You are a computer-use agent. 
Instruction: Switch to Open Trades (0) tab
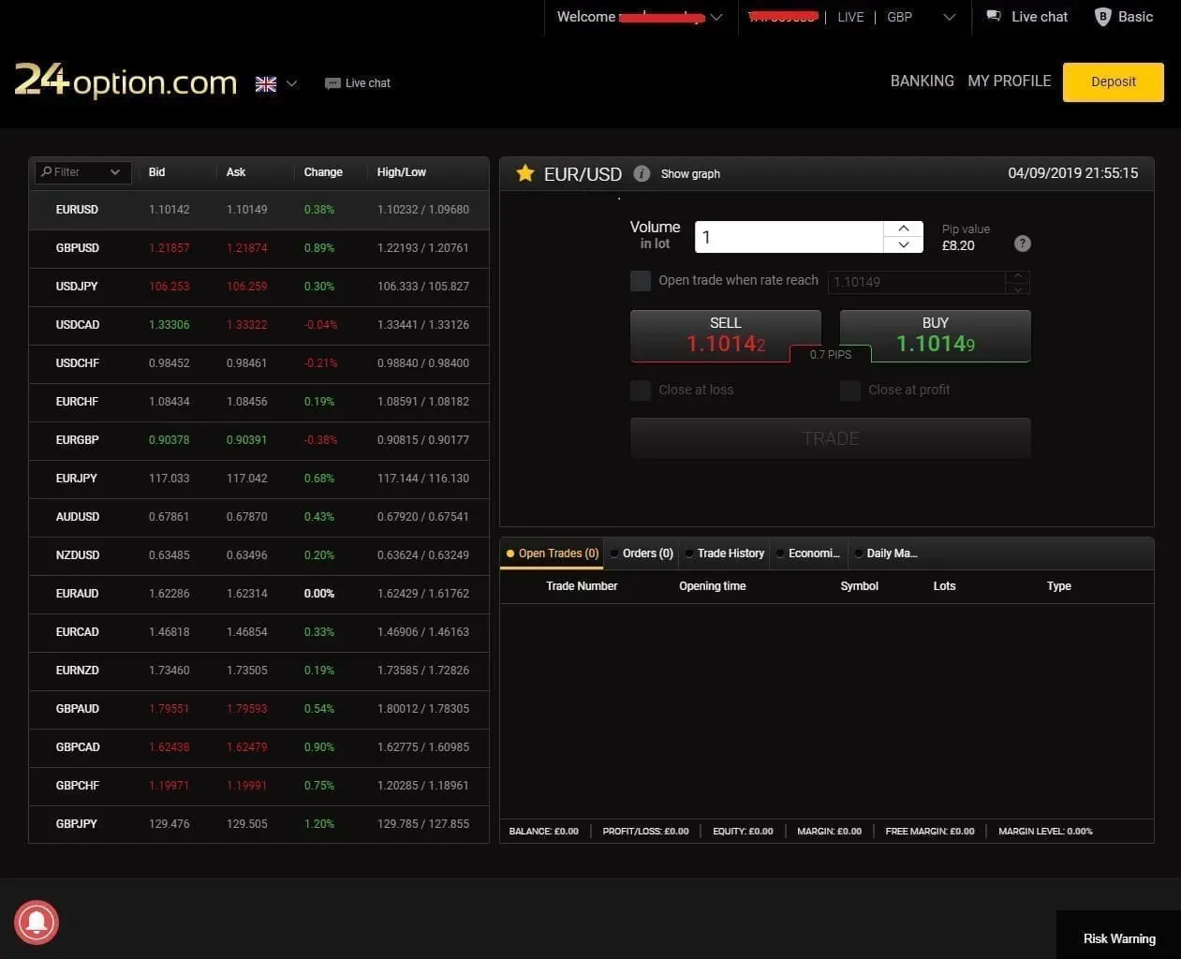(x=553, y=553)
